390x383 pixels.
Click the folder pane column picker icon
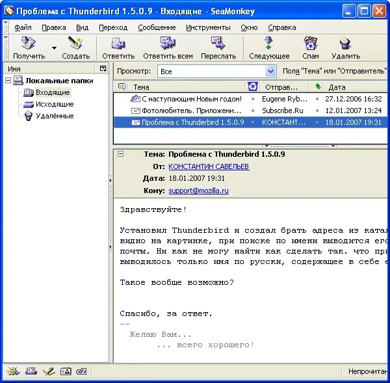(x=103, y=68)
